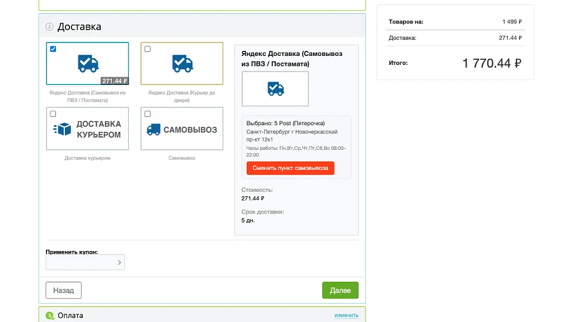Click изменить link in Оплата section
This screenshot has height=322, width=573.
[x=346, y=315]
